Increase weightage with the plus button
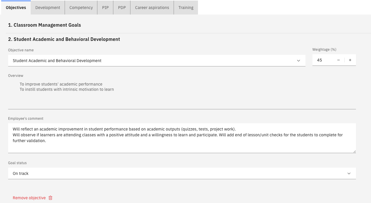Image resolution: width=371 pixels, height=203 pixels. click(350, 60)
